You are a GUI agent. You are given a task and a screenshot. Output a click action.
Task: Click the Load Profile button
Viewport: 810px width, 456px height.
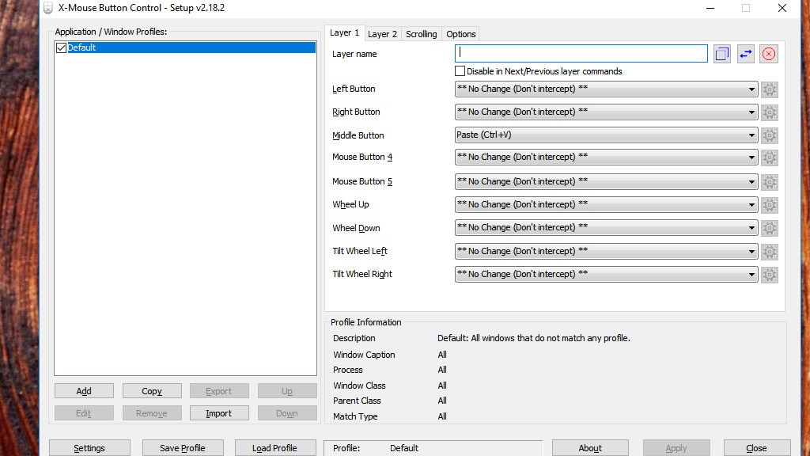[274, 448]
